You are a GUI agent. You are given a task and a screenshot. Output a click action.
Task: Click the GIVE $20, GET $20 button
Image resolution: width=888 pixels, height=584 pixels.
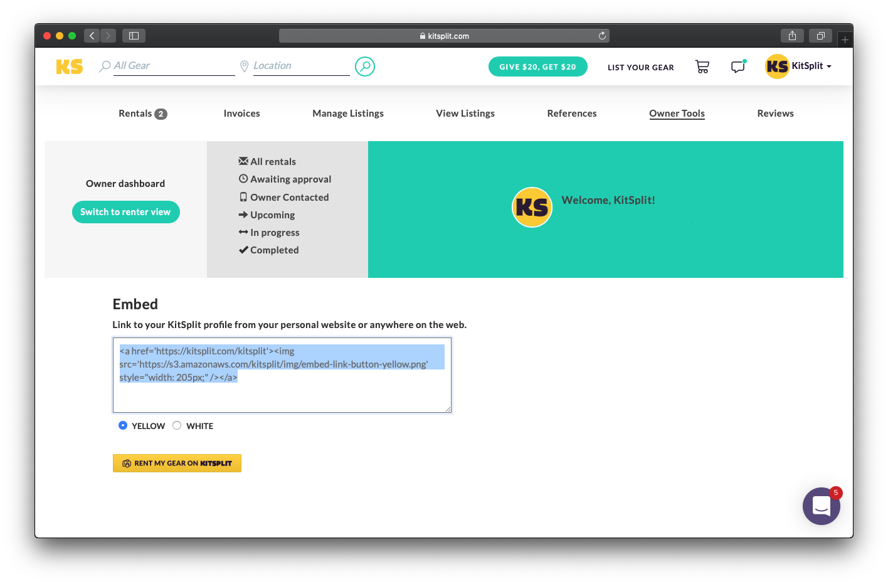click(537, 66)
